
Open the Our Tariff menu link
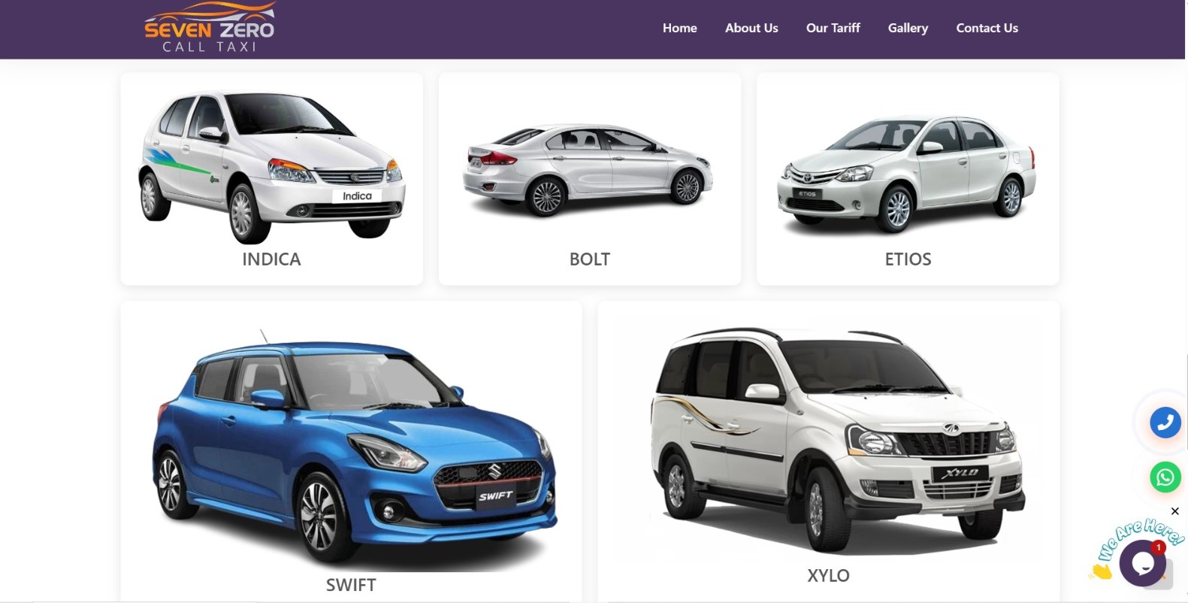[833, 28]
